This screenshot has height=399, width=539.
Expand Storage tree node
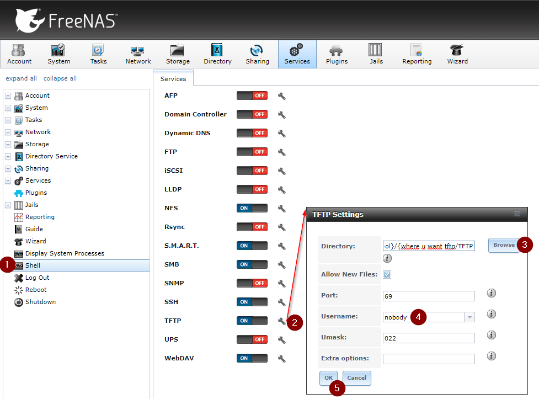pos(8,145)
